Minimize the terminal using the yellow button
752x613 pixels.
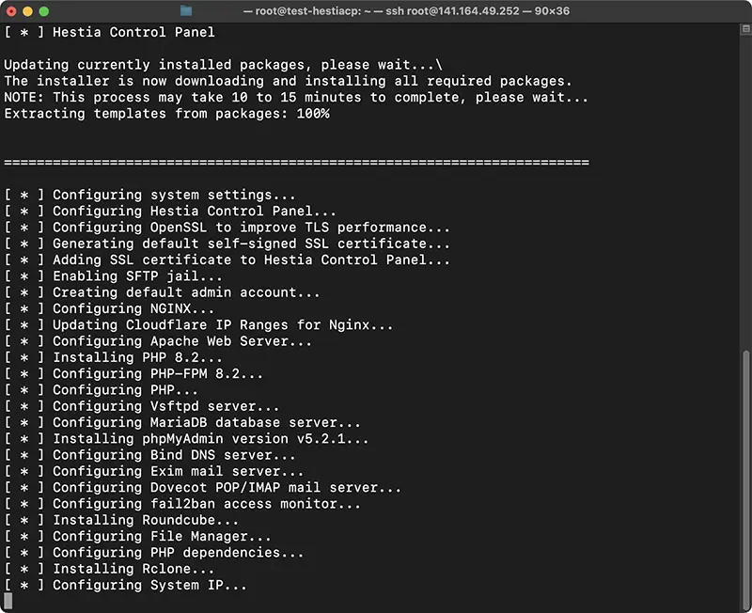point(27,11)
